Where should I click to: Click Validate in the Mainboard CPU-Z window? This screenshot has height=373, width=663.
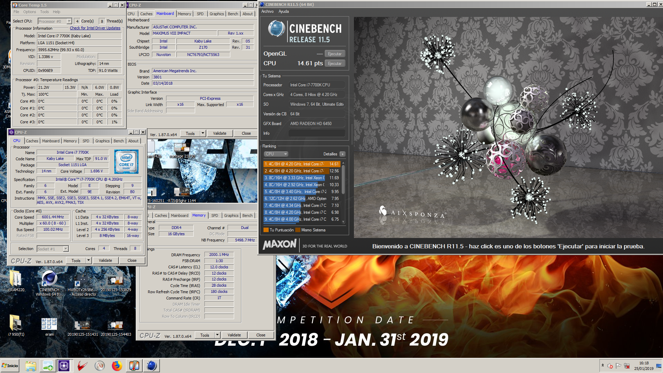coord(220,133)
